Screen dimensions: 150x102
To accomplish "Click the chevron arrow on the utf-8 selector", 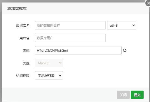I will point(134,25).
